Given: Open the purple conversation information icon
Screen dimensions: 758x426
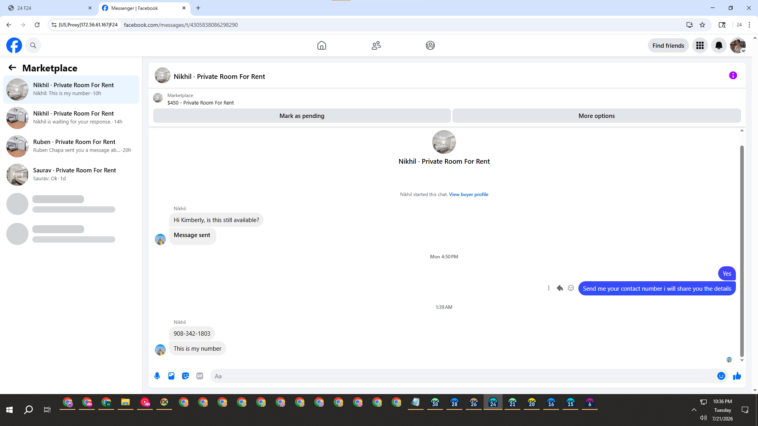Looking at the screenshot, I should pyautogui.click(x=733, y=75).
